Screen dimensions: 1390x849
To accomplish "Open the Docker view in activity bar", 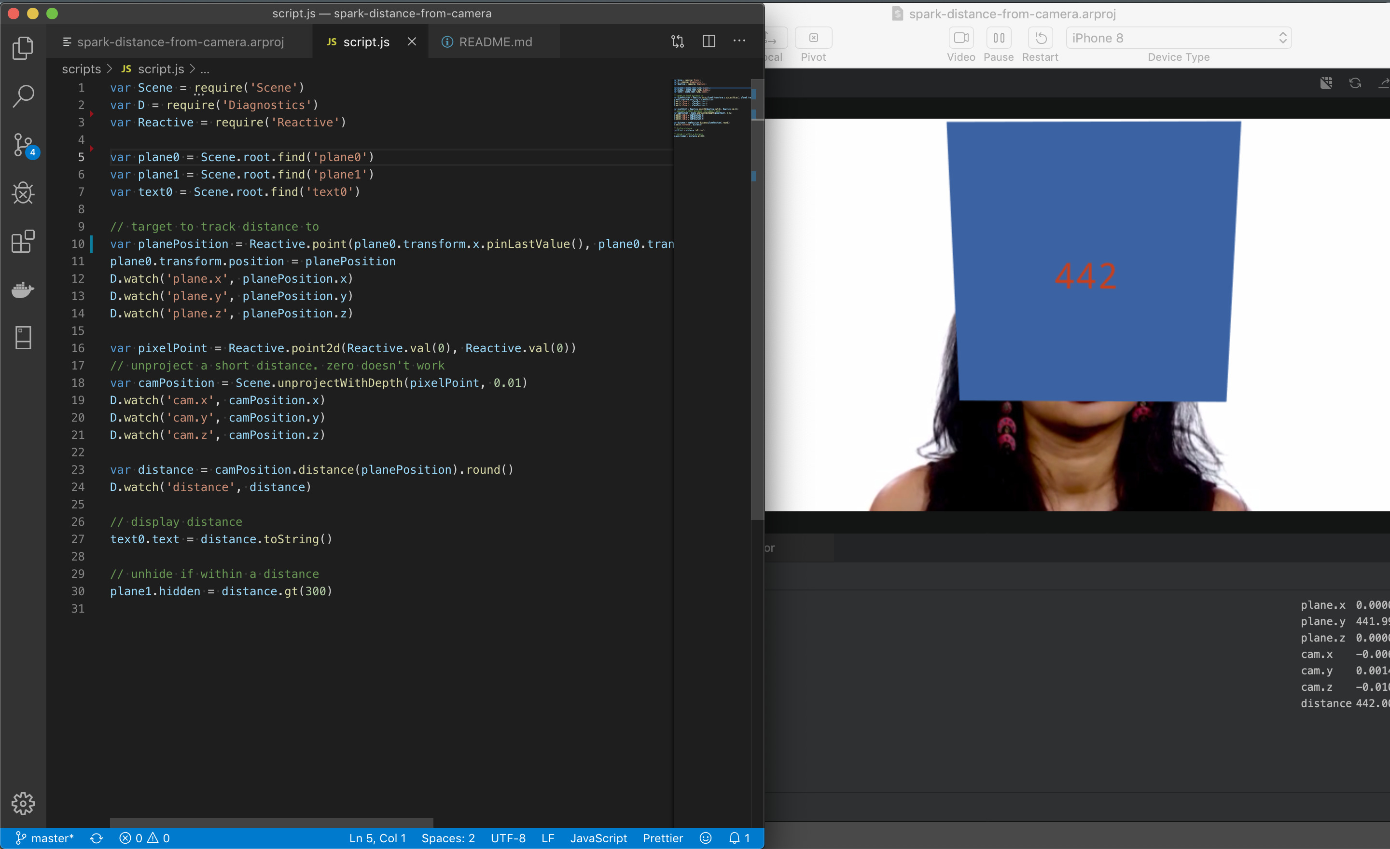I will [x=23, y=290].
